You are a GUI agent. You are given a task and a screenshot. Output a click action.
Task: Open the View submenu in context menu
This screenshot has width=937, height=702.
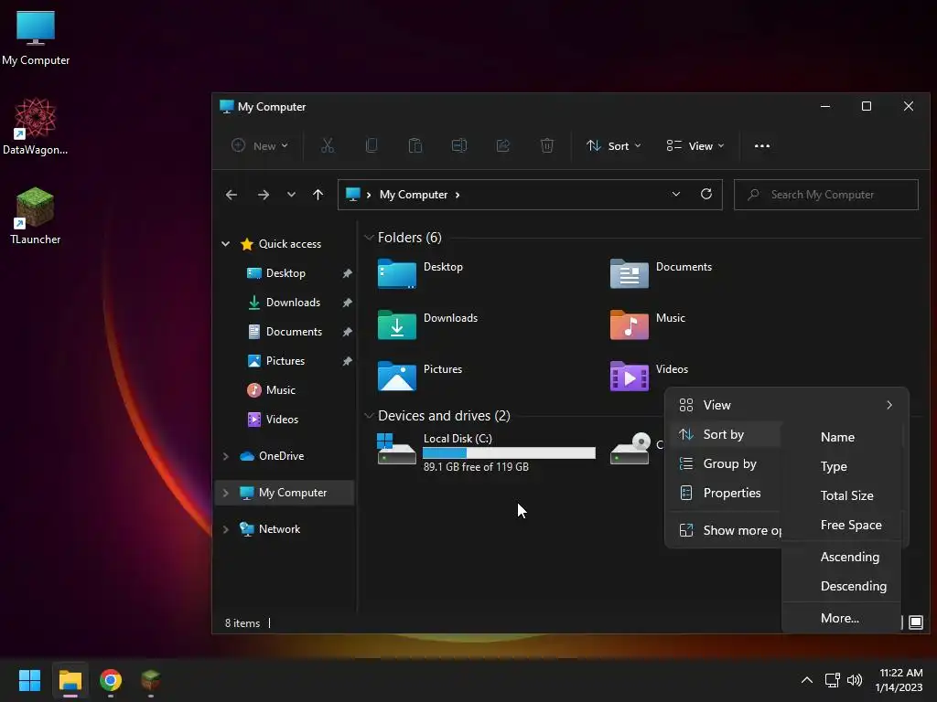786,405
